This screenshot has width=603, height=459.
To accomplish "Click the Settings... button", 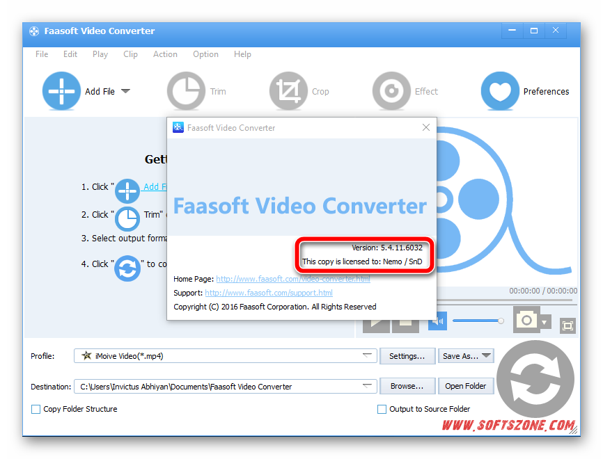I will [x=407, y=356].
